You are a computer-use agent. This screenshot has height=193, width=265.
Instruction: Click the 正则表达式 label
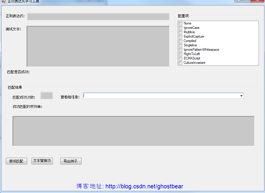coord(15,16)
